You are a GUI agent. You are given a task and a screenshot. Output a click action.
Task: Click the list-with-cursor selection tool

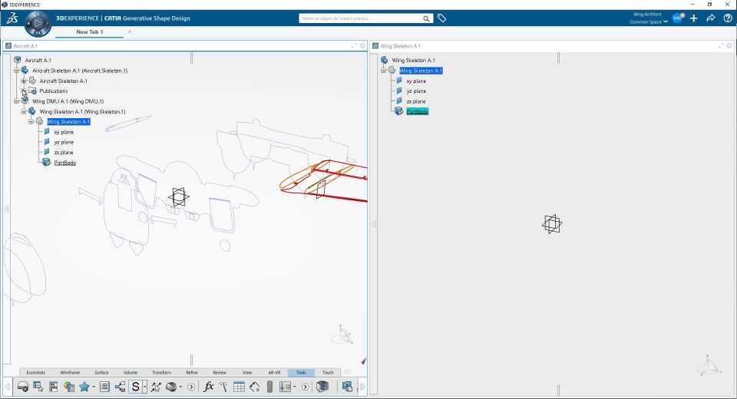tap(38, 387)
